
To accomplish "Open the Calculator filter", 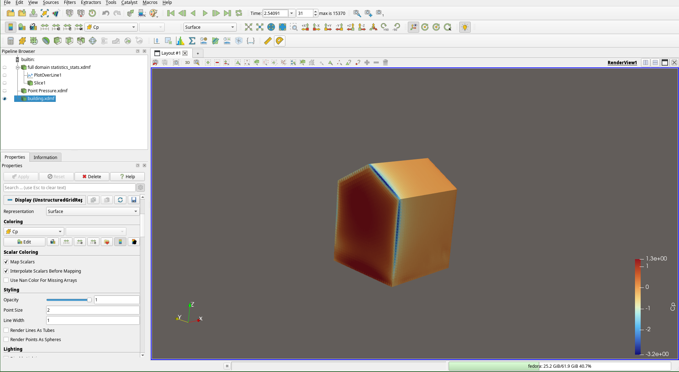I will [11, 41].
